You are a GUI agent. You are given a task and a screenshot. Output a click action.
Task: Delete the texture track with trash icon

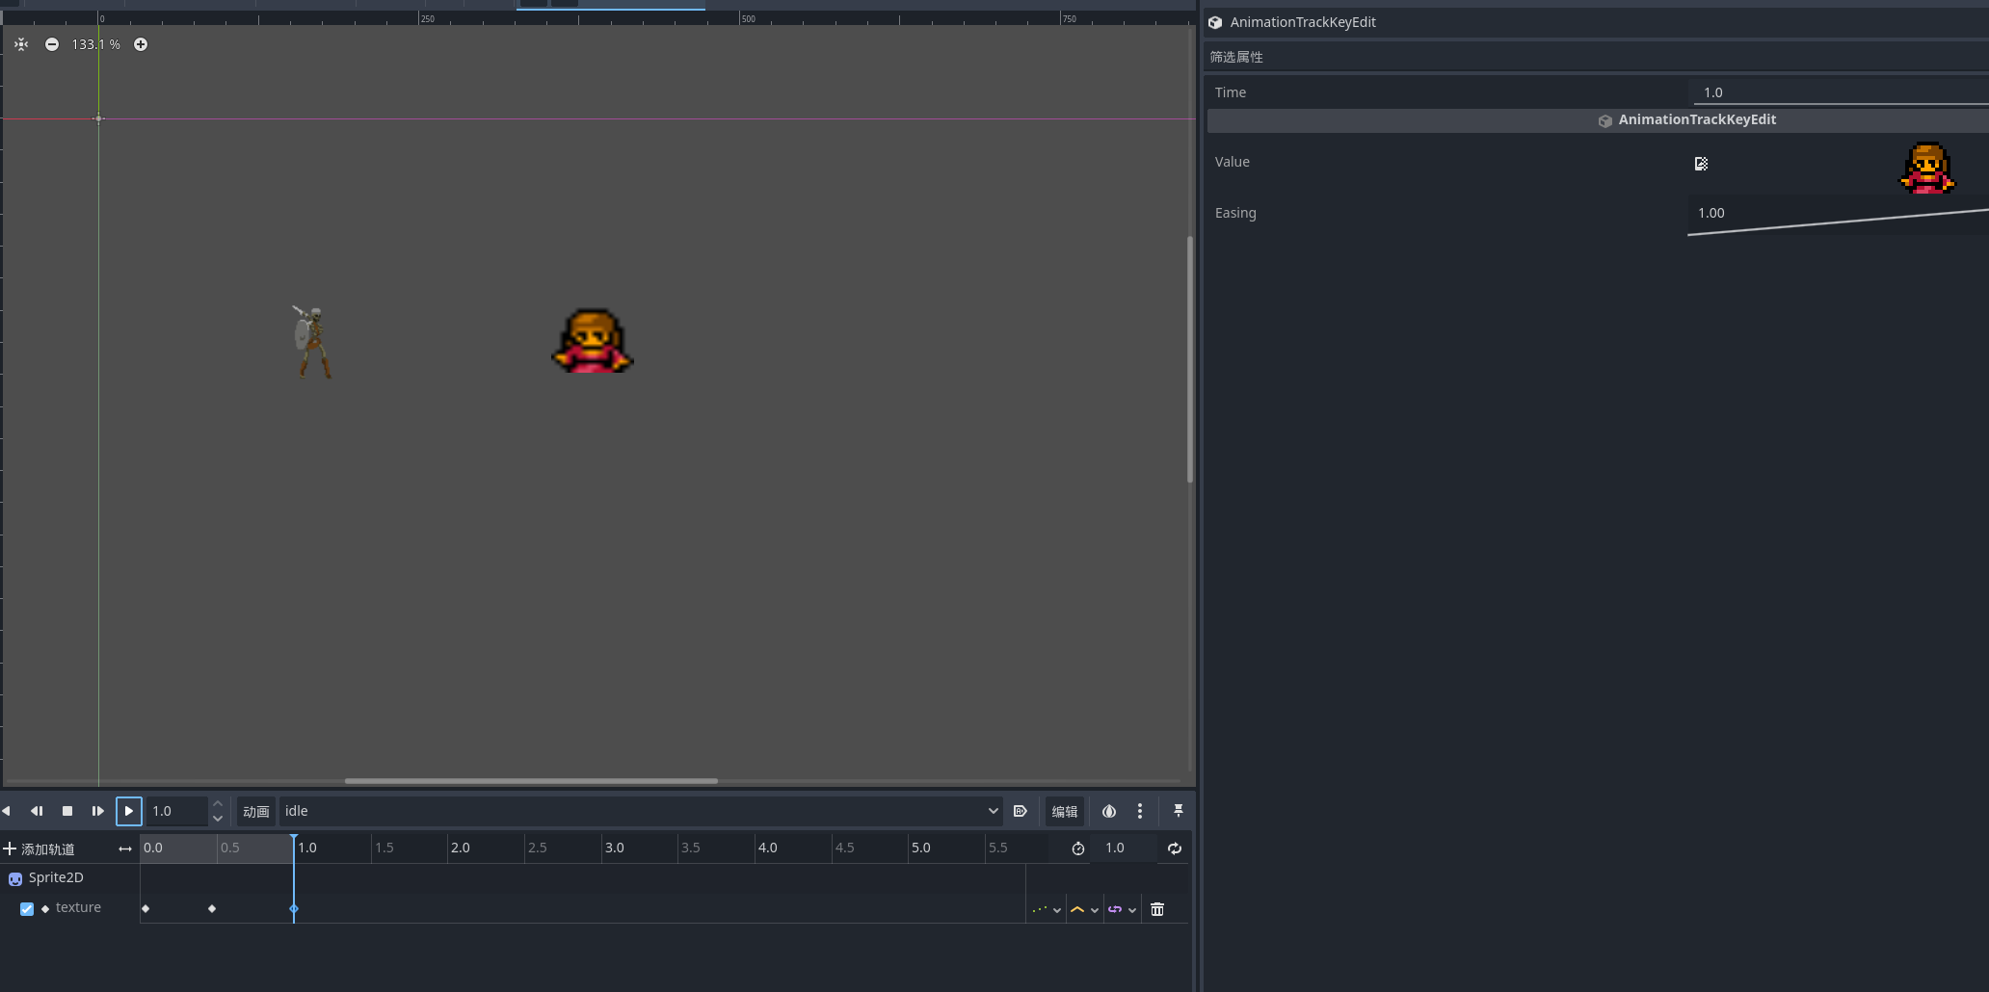click(1157, 909)
